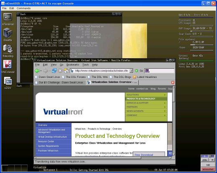The height and width of the screenshot is (173, 217).
Task: Select the Virtualization Solution Overview tab
Action: coord(112,83)
